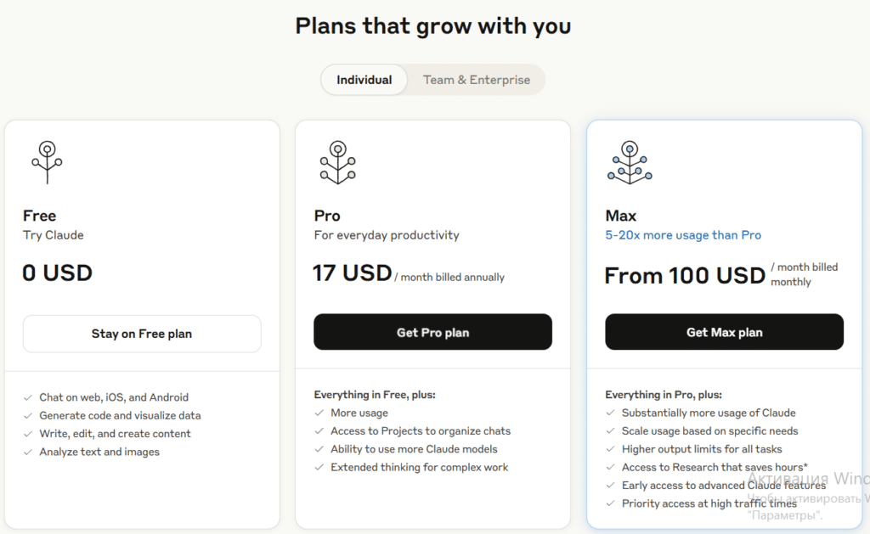Viewport: 870px width, 534px height.
Task: Click the 'From 100 USD' Max price
Action: [x=686, y=276]
